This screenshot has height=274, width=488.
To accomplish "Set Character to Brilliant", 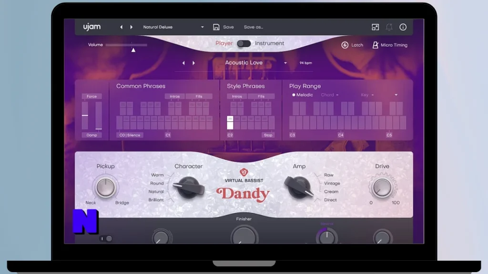I will (156, 200).
